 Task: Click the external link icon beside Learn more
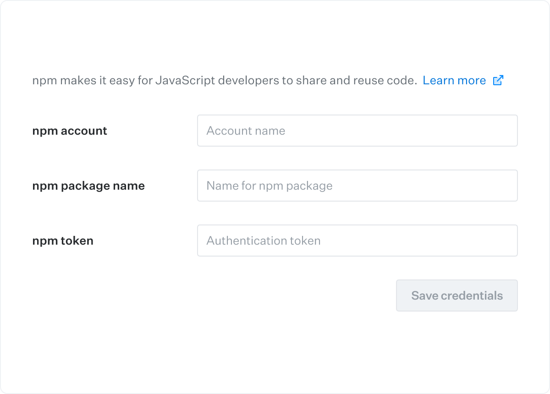[x=498, y=81]
